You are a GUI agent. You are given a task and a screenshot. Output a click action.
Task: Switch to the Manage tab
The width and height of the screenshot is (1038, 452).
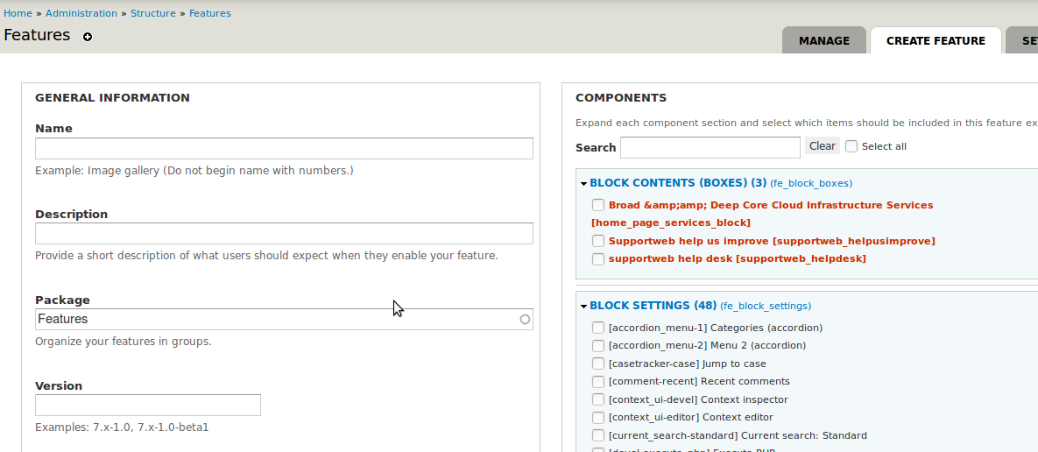coord(823,40)
